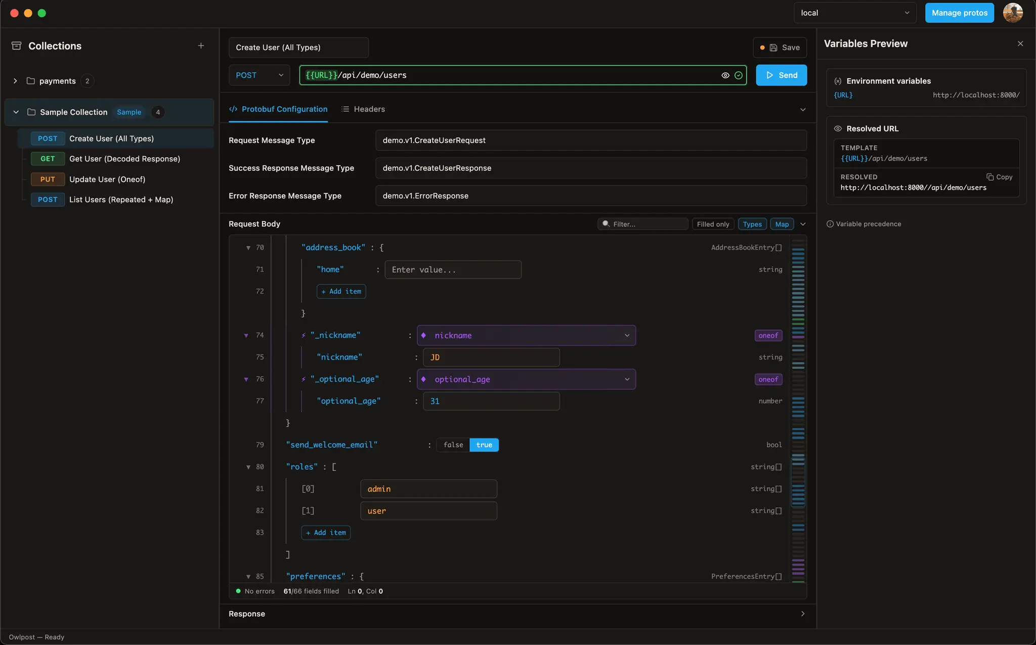
Task: Toggle the Types display option
Action: point(752,224)
